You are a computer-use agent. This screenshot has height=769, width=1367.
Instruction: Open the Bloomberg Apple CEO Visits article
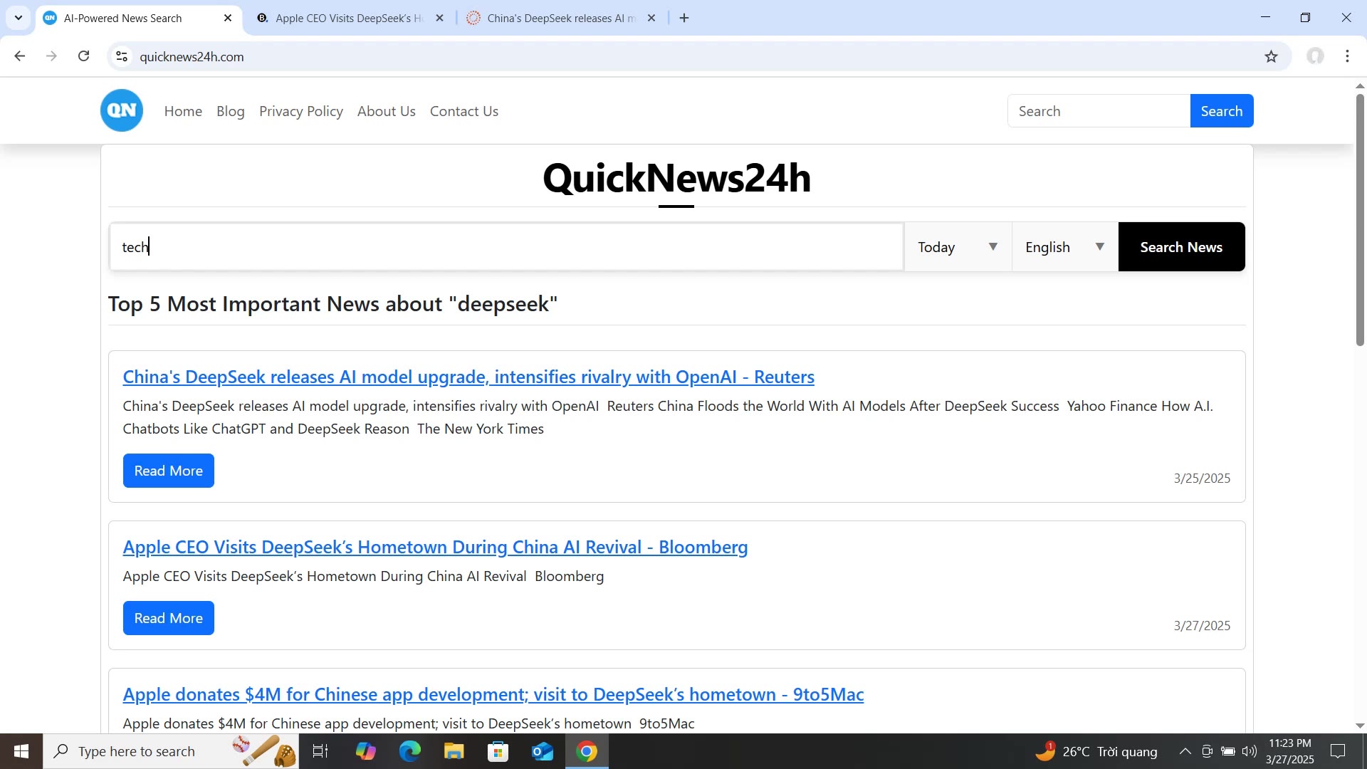(435, 547)
